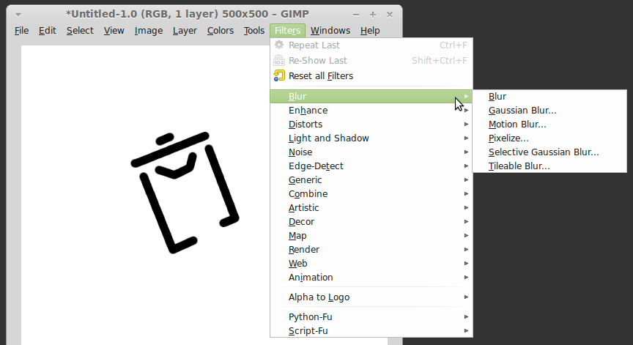This screenshot has height=345, width=633.
Task: Choose Pixelize... filter
Action: 549,138
